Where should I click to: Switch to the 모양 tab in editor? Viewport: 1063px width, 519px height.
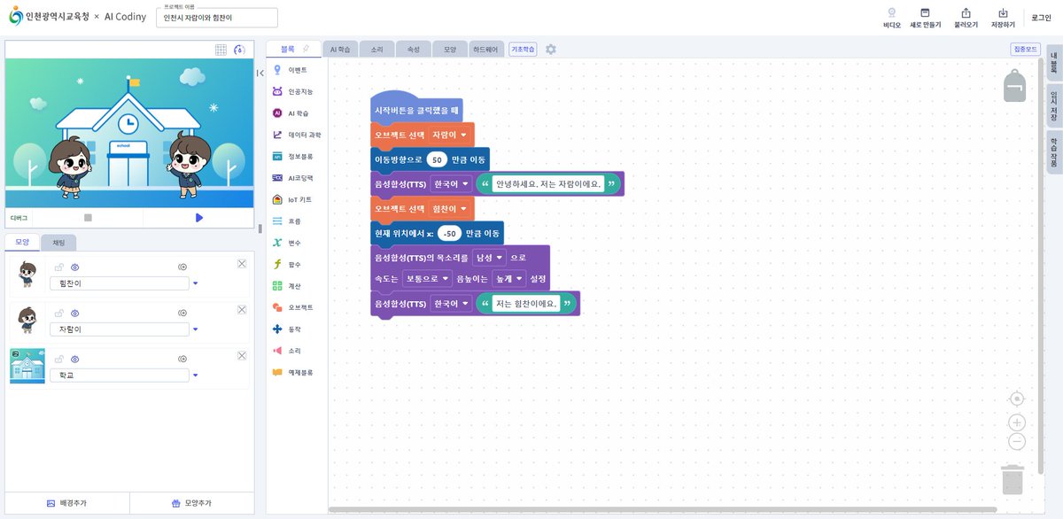point(450,50)
